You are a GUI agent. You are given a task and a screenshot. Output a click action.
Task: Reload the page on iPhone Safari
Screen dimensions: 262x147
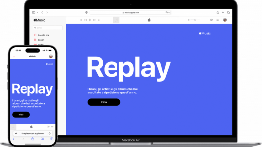point(50,133)
